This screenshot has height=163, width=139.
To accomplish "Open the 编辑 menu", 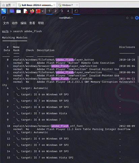I will 23,23.
